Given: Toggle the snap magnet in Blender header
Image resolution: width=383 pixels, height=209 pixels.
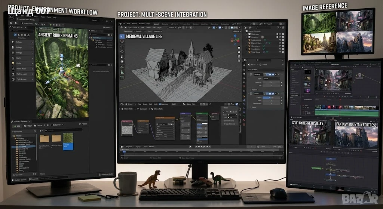Looking at the screenshot, I should point(183,28).
